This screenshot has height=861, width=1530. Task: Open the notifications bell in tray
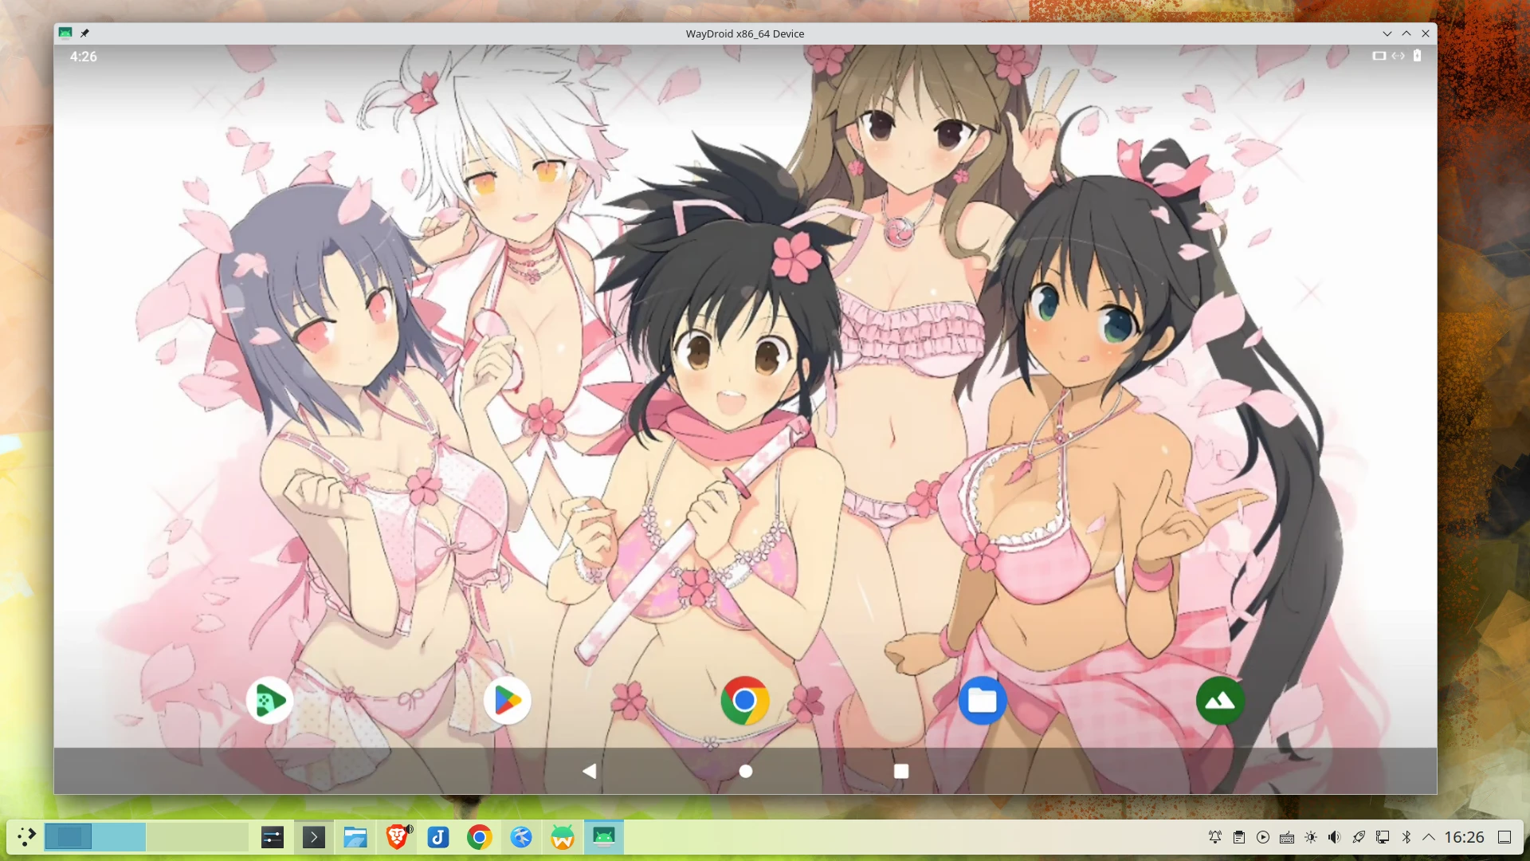coord(1214,837)
